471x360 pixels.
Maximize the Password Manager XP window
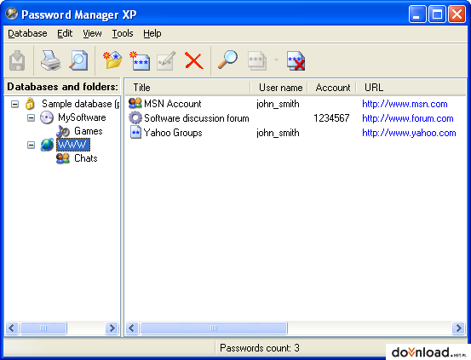coord(437,14)
